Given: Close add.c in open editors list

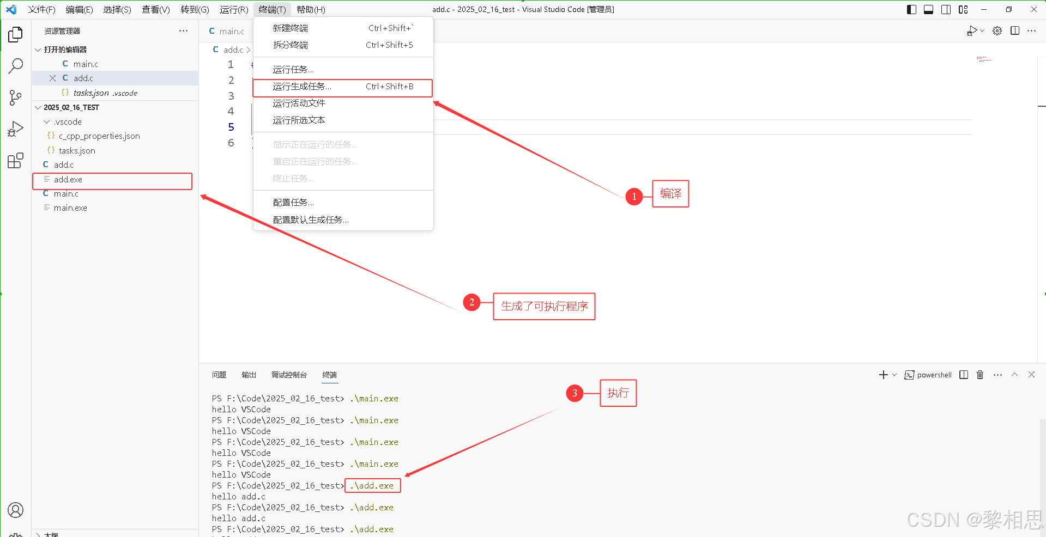Looking at the screenshot, I should pyautogui.click(x=52, y=78).
